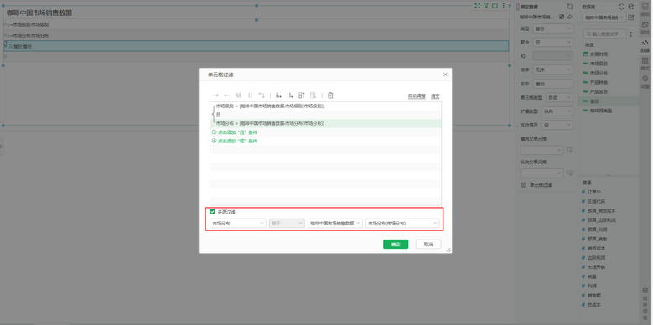This screenshot has height=325, width=653.
Task: Select the 市场级别 filter condition row
Action: pyautogui.click(x=326, y=106)
